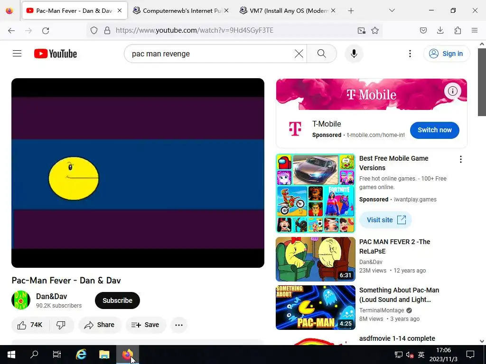The height and width of the screenshot is (364, 486).
Task: Close the Computernewb's Internet tab
Action: tap(226, 10)
